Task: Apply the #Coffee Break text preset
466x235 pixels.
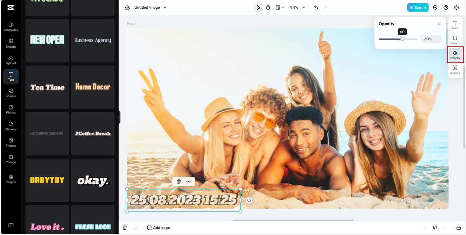Action: tap(93, 134)
